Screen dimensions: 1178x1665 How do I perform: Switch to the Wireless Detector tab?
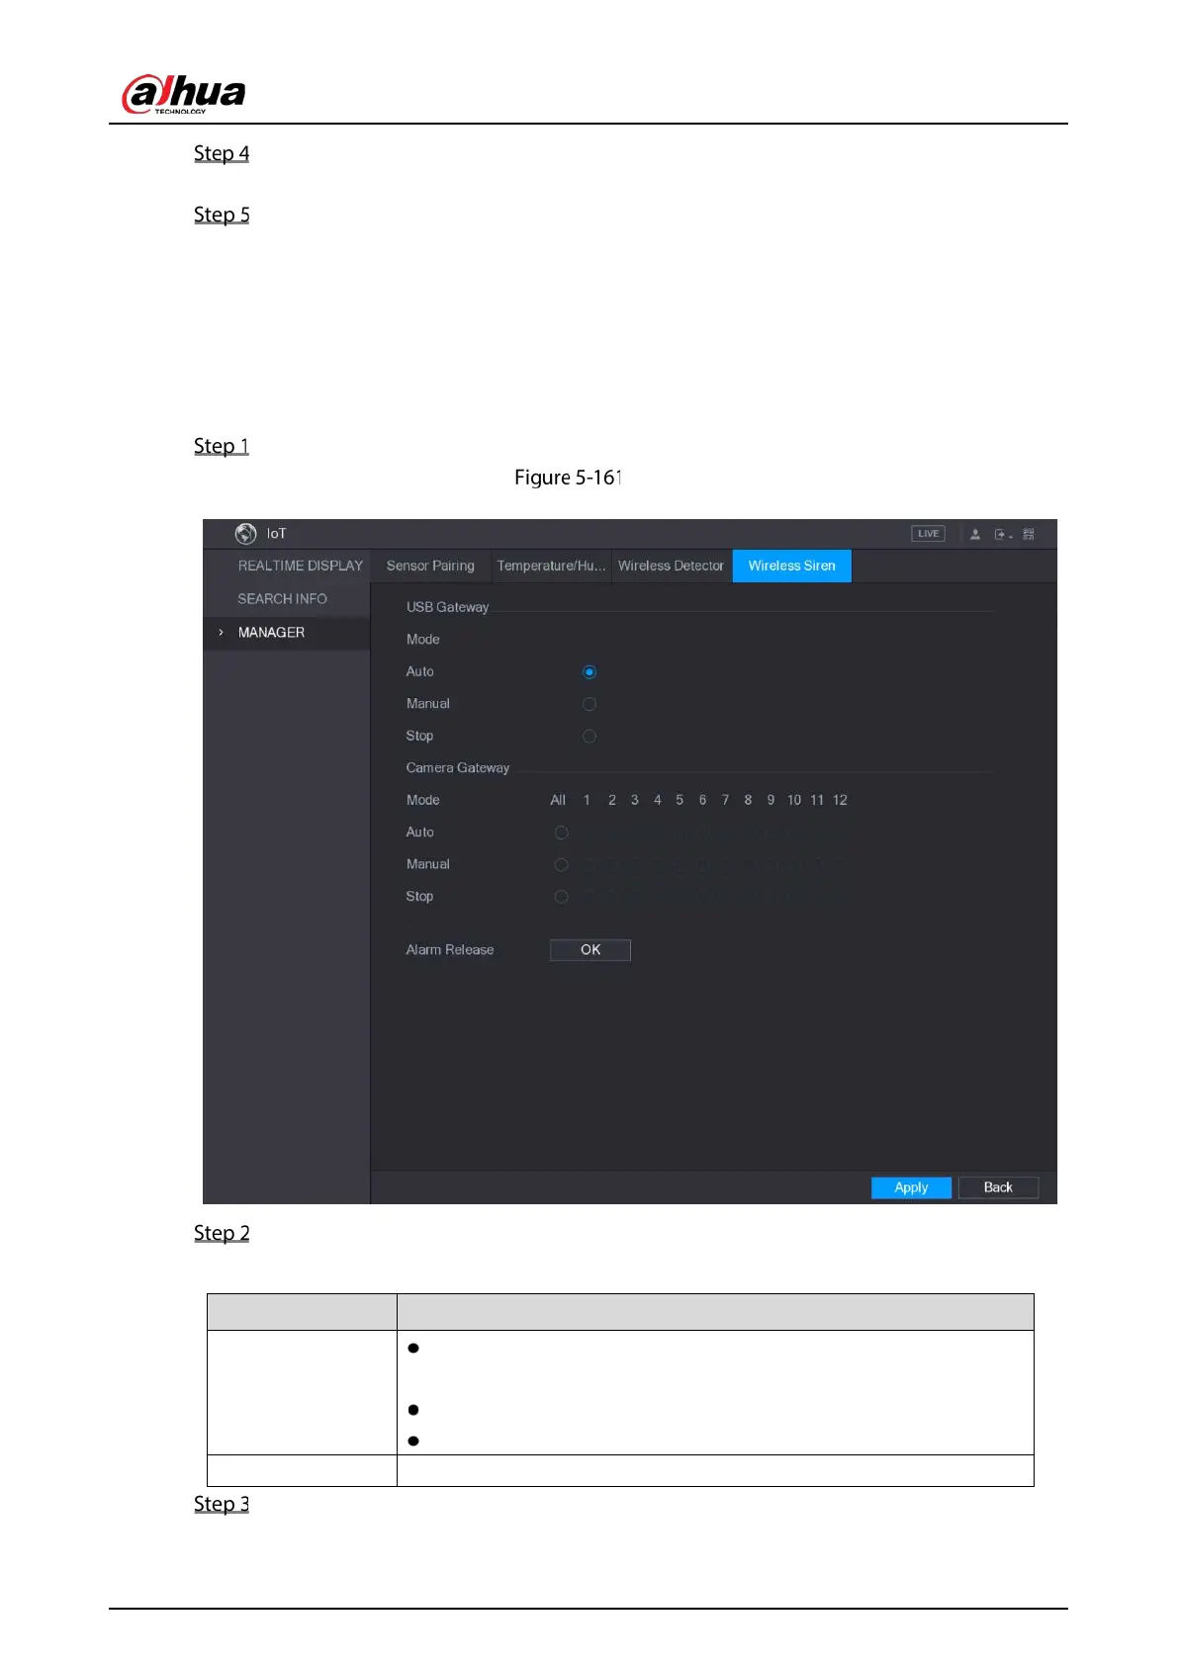point(671,566)
